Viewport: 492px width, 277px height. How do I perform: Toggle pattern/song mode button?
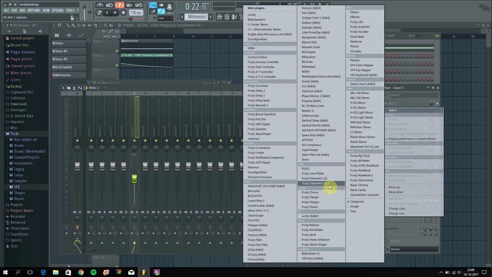click(x=99, y=13)
